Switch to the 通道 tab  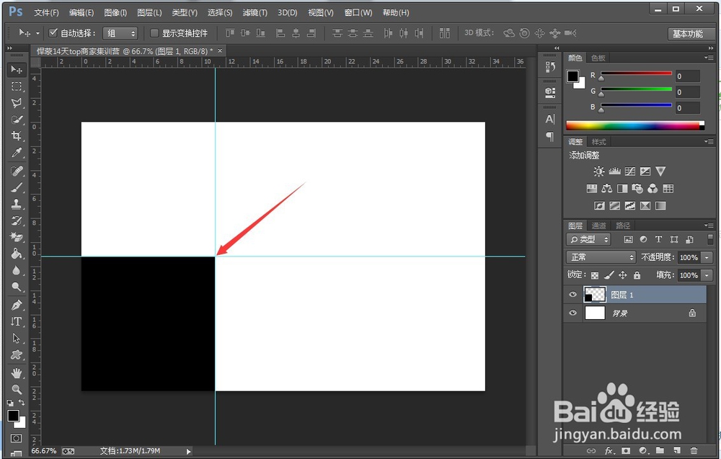[598, 226]
